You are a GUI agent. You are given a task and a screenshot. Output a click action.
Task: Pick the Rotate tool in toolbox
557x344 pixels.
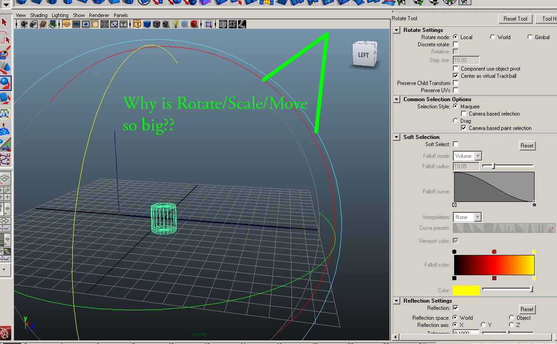(5, 83)
